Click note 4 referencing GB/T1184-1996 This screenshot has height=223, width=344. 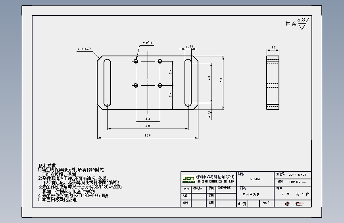(x=73, y=196)
